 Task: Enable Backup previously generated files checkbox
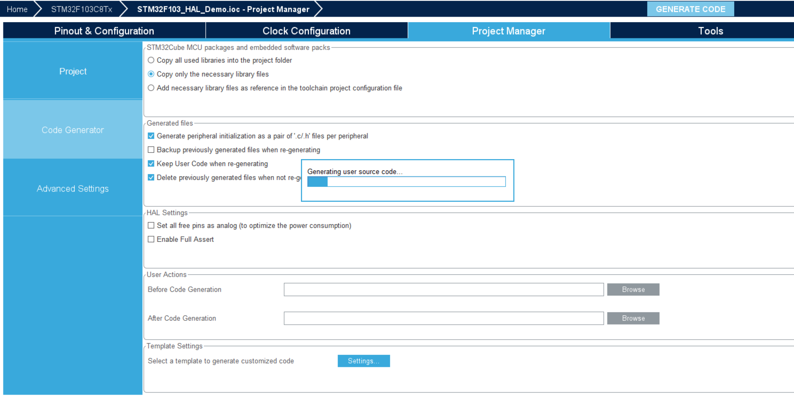[151, 150]
